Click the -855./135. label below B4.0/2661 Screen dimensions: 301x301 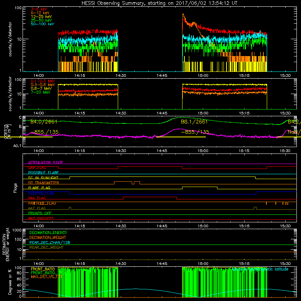click(x=45, y=132)
